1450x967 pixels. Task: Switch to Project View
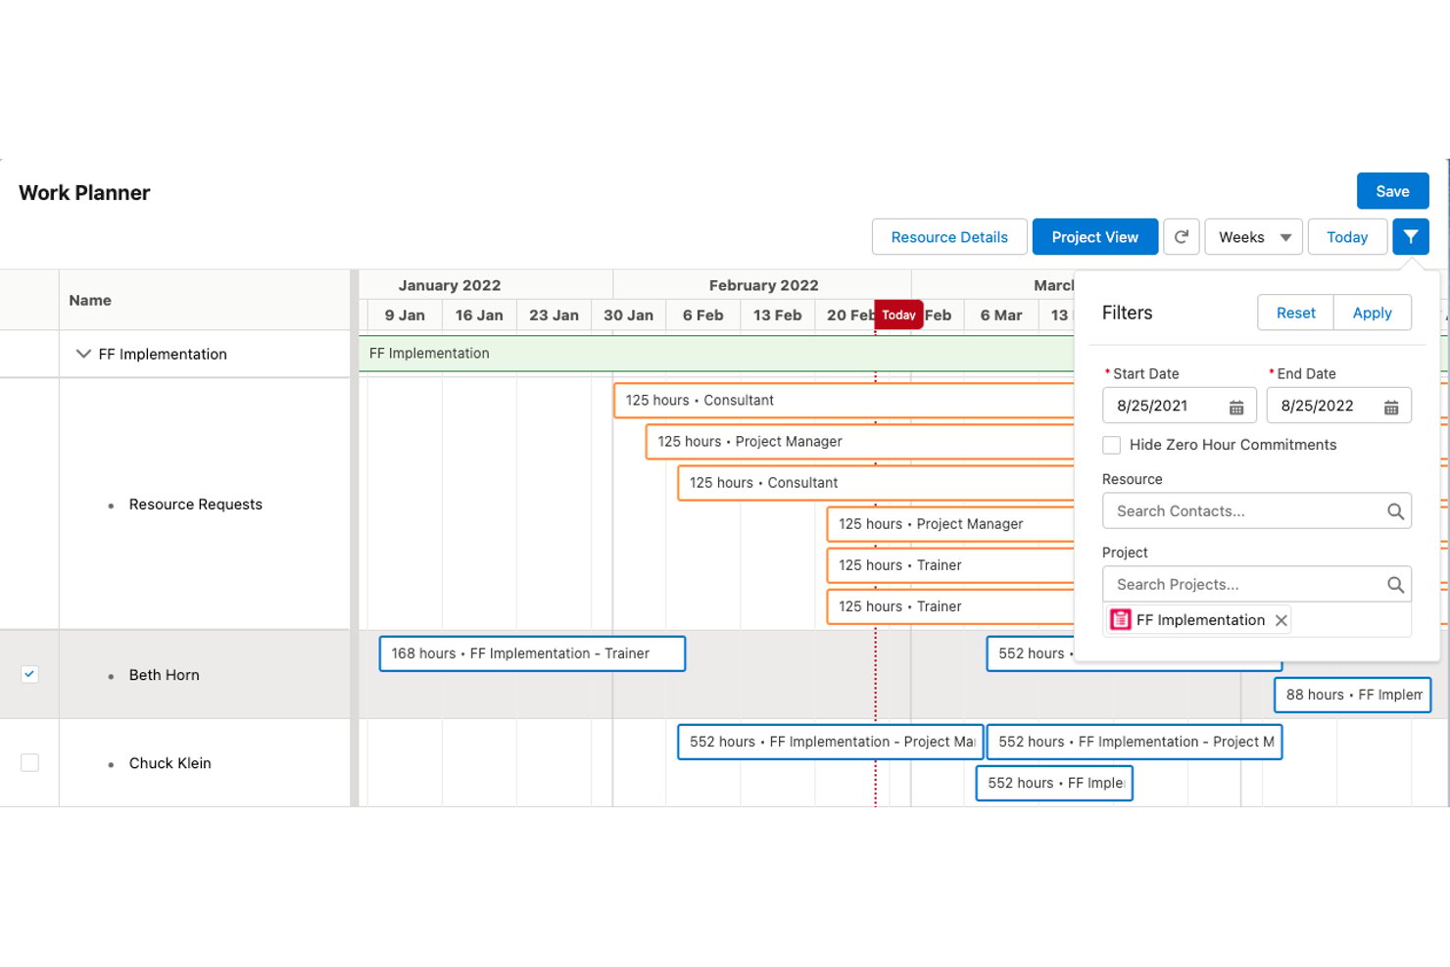pos(1095,237)
